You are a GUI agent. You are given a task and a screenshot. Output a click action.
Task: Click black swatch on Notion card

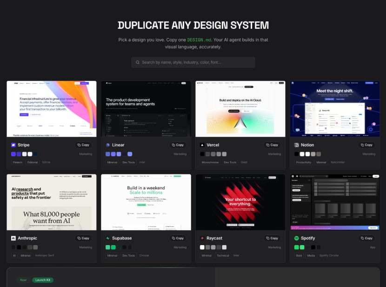[x=297, y=154]
